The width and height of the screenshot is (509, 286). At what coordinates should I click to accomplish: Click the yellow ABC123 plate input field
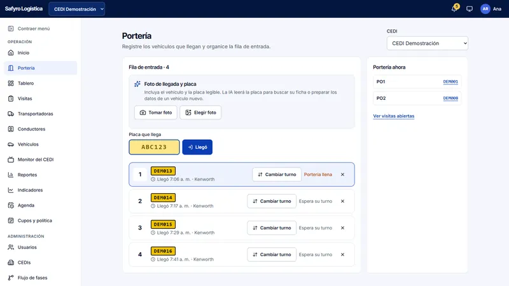pos(154,147)
